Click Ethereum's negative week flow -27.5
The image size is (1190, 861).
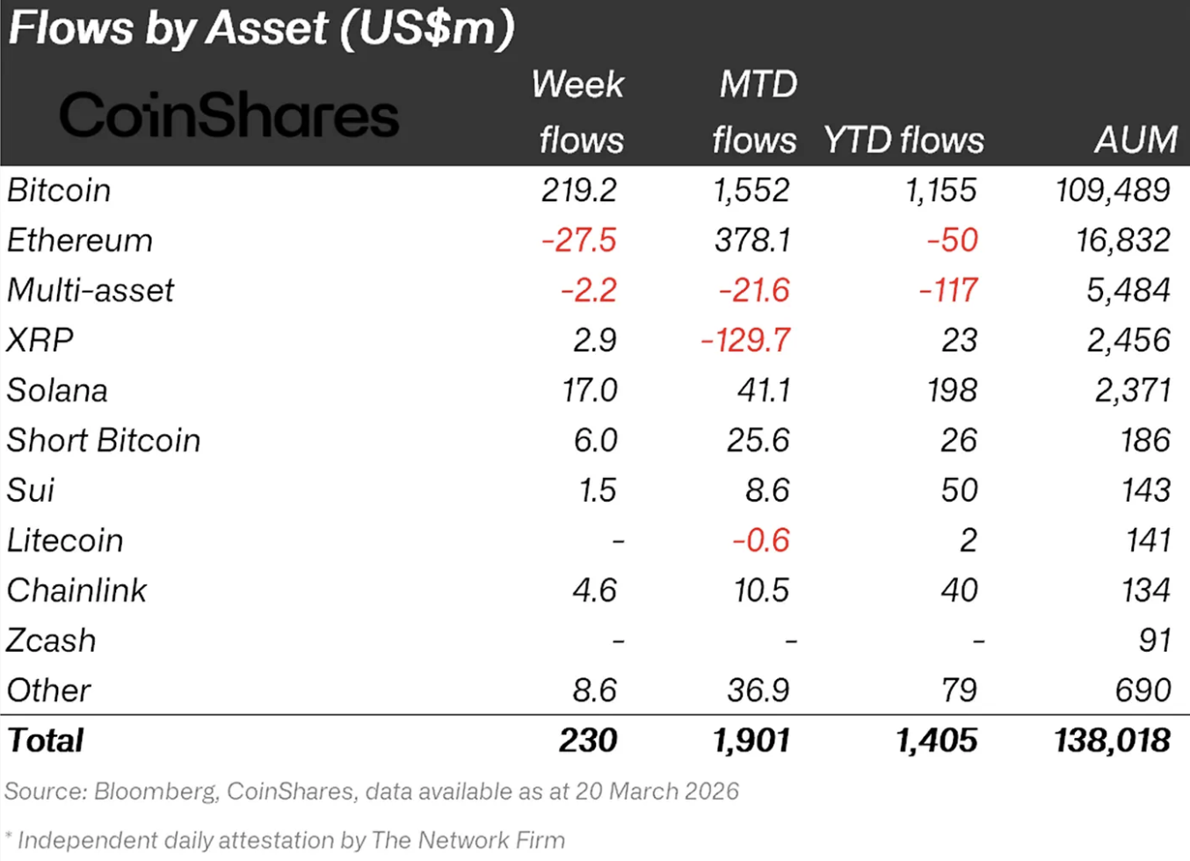[579, 241]
